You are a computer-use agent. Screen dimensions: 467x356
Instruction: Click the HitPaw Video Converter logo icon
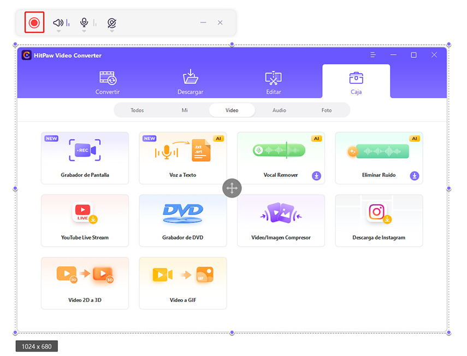(x=27, y=55)
